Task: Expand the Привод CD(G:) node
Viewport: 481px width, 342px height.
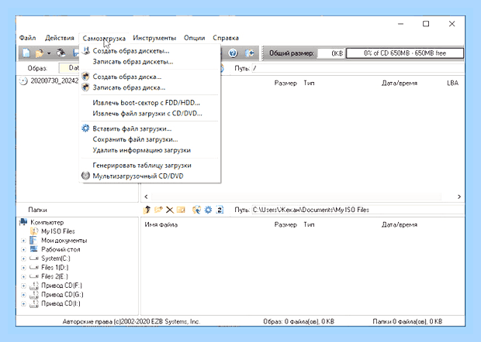Action: 23,295
